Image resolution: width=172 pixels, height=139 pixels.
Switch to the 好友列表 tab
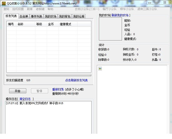pos(11,16)
